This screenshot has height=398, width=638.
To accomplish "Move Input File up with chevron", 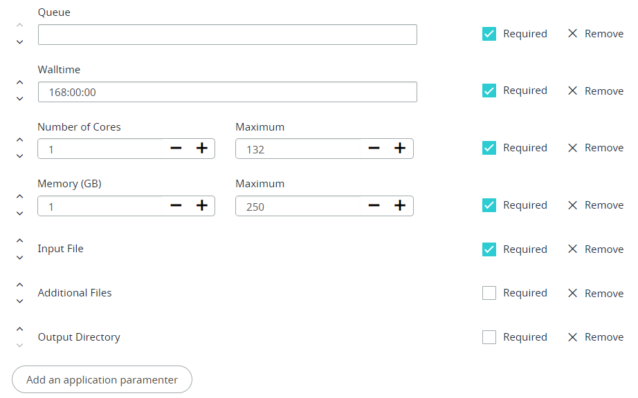I will click(x=19, y=240).
